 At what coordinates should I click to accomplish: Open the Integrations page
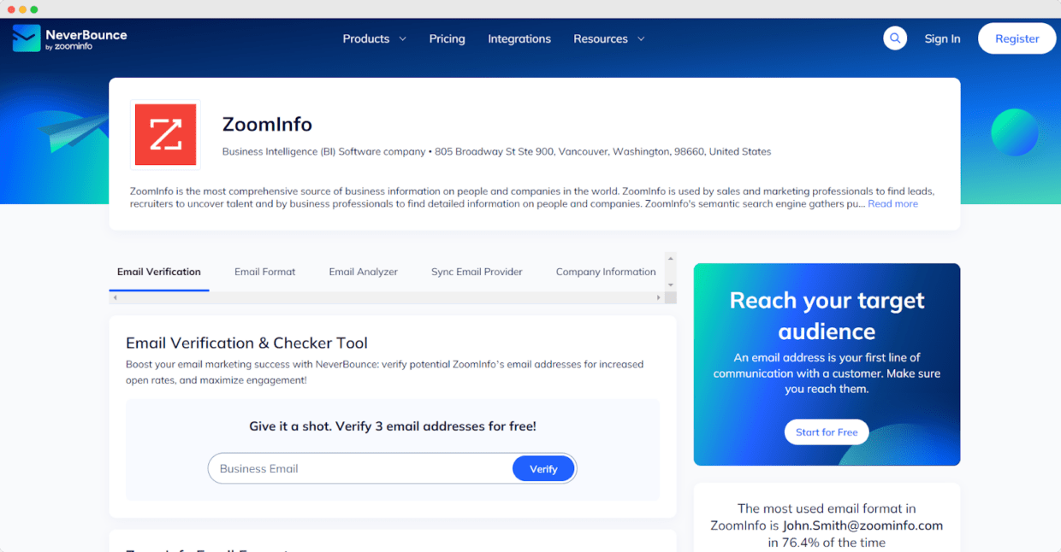[519, 38]
